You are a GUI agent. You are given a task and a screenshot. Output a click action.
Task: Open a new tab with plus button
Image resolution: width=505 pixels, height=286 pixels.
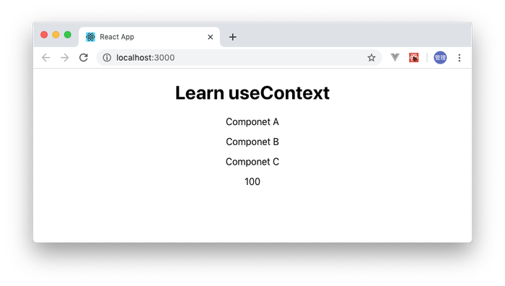232,37
